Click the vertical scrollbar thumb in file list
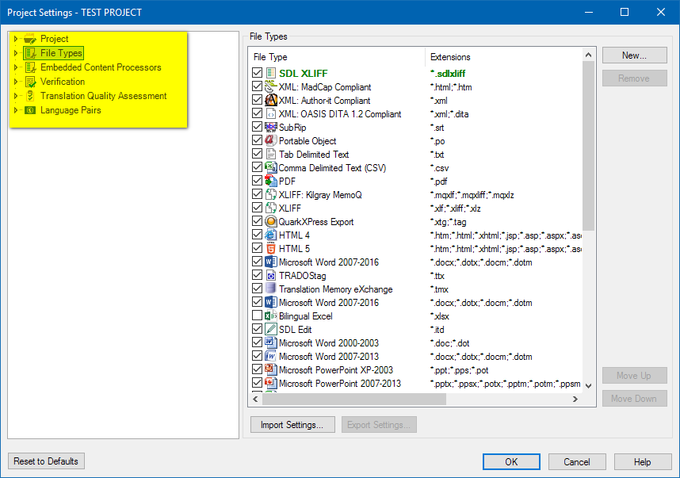Viewport: 680px width, 478px height. click(588, 146)
